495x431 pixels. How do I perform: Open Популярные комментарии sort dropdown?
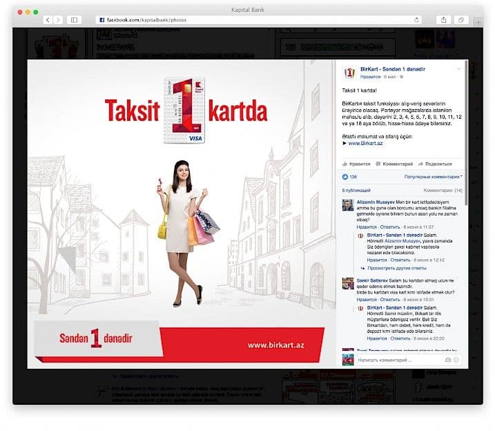[433, 177]
